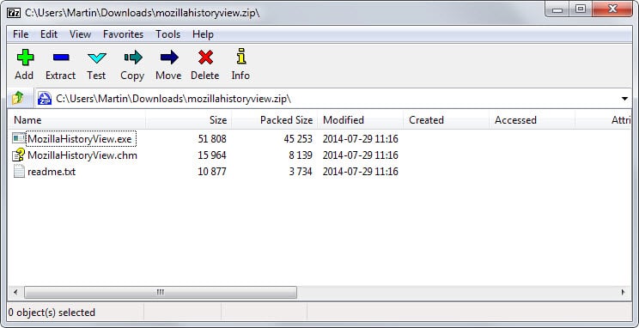This screenshot has height=328, width=639.
Task: Open the Favorites menu
Action: tap(123, 34)
